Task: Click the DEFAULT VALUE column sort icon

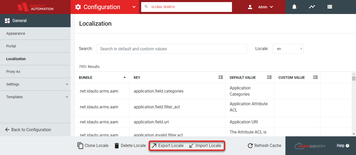Action: pos(269,77)
